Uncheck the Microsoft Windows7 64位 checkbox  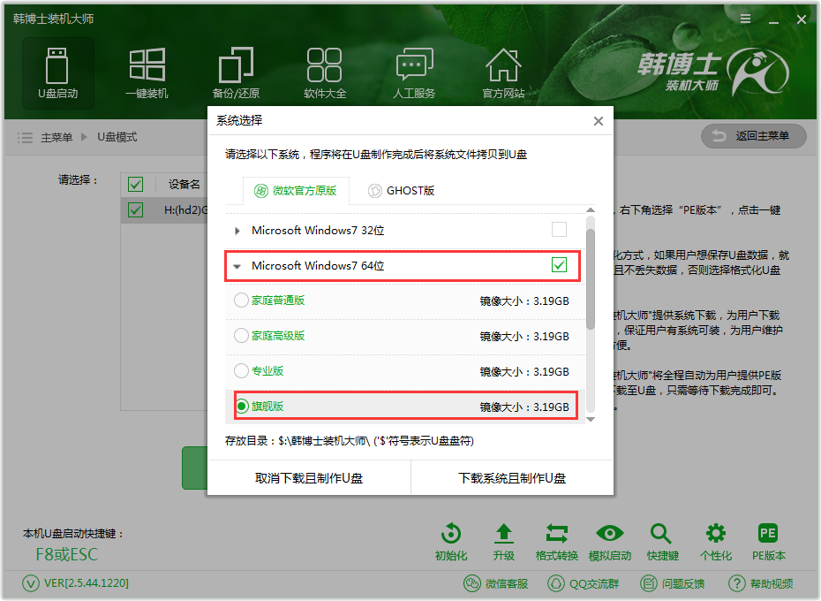coord(559,265)
